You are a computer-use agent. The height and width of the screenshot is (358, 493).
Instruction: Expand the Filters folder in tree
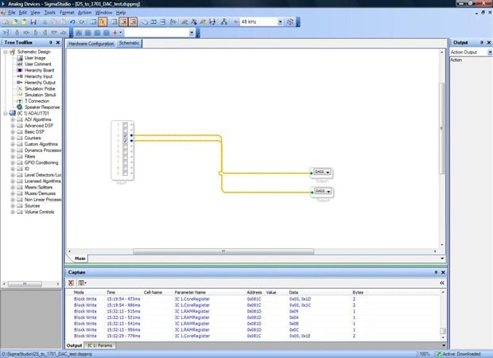[x=13, y=157]
